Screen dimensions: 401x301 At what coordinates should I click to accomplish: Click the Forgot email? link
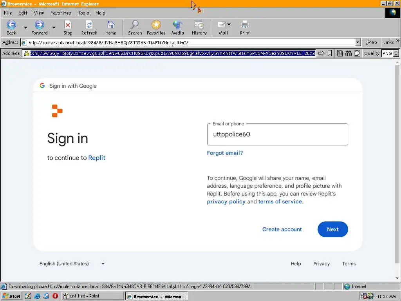[225, 153]
